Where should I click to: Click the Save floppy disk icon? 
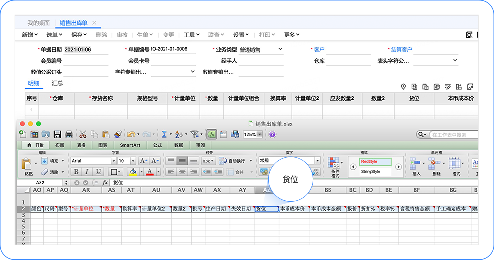tap(57, 134)
